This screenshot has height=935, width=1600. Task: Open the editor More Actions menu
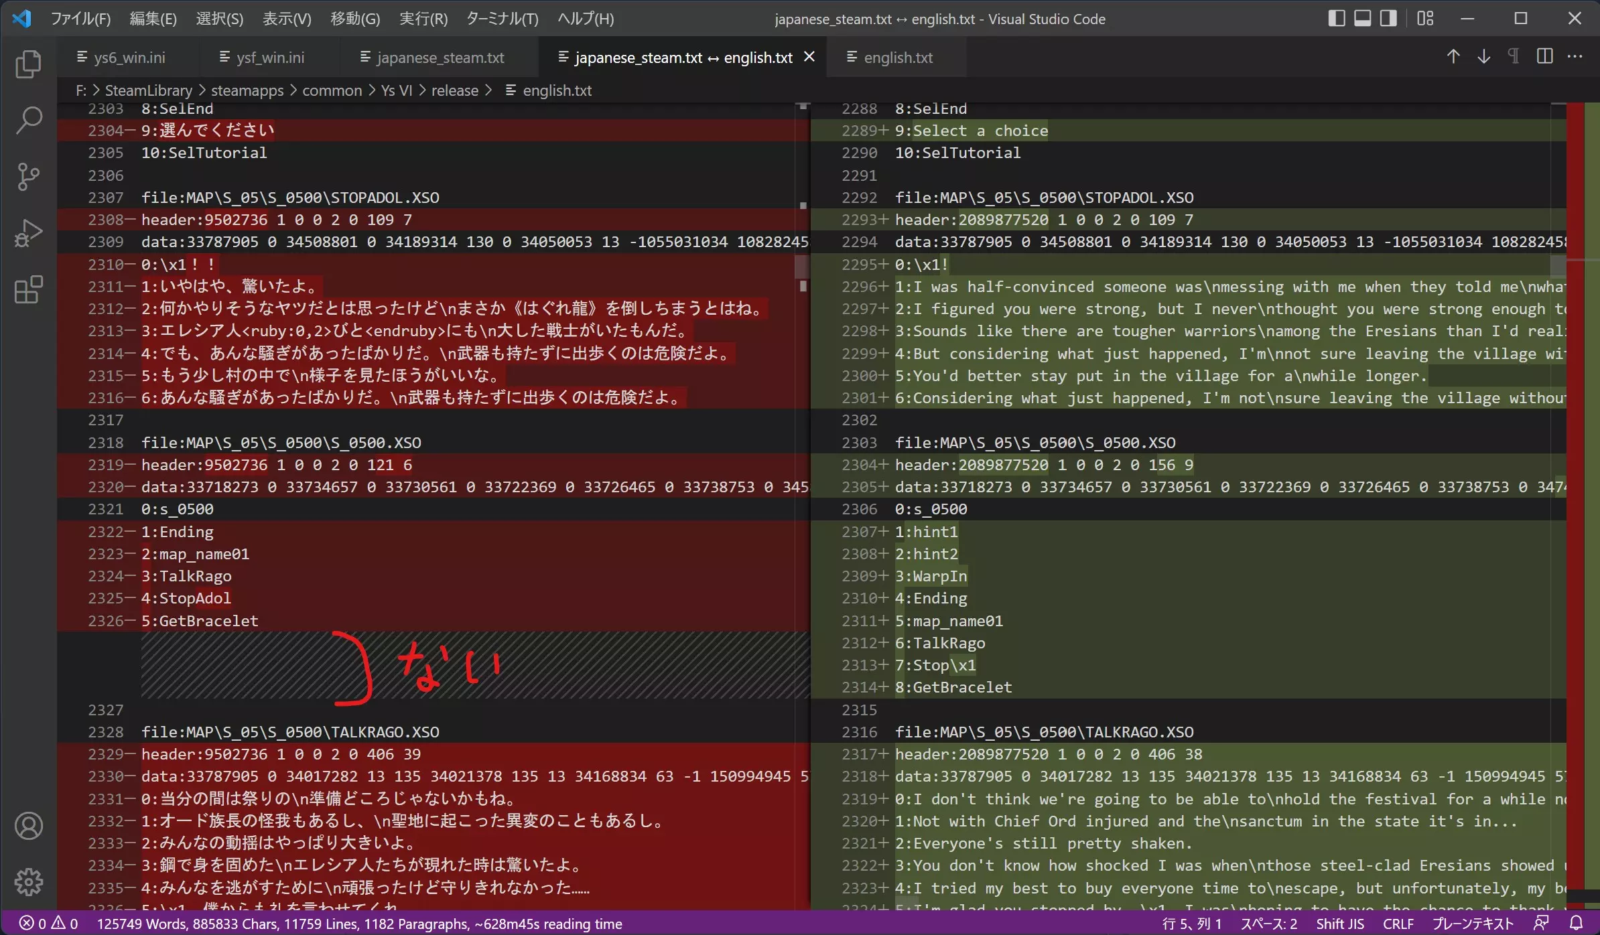coord(1575,57)
